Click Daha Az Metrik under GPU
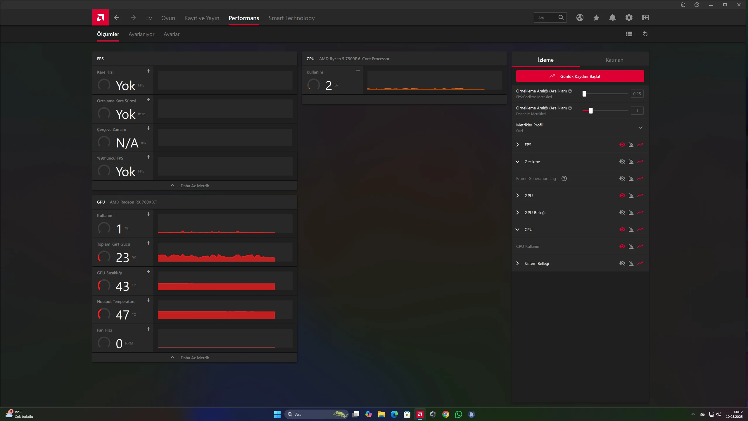This screenshot has height=421, width=748. tap(194, 358)
